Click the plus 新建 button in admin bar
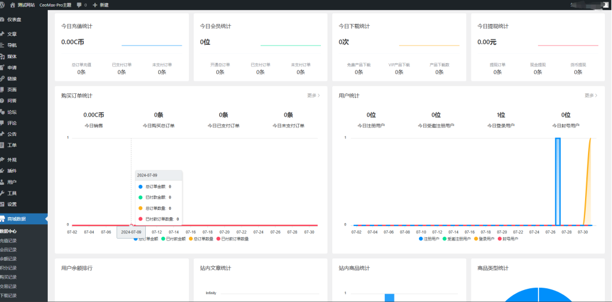 (x=100, y=5)
